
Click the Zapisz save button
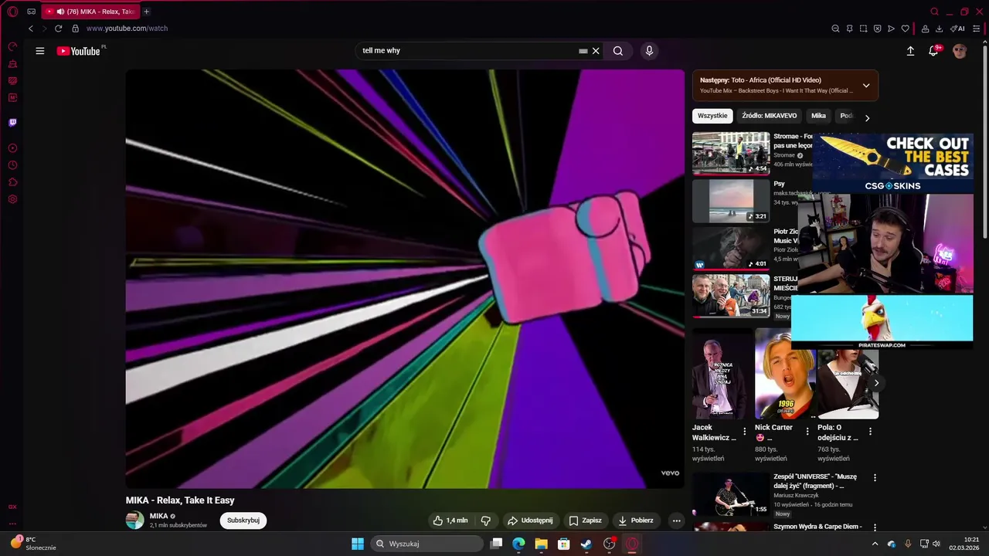click(585, 520)
